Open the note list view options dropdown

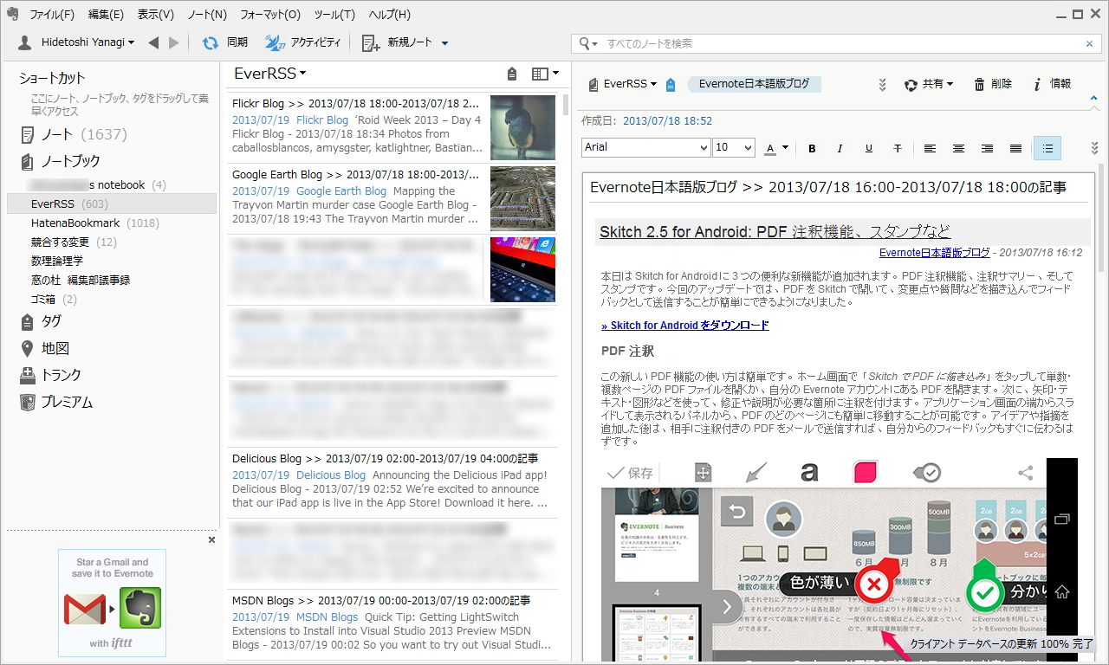pos(547,74)
